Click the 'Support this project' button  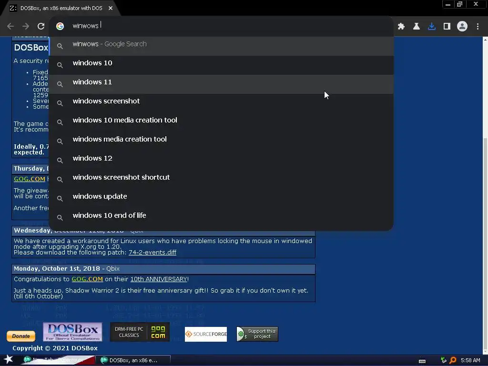(x=257, y=334)
